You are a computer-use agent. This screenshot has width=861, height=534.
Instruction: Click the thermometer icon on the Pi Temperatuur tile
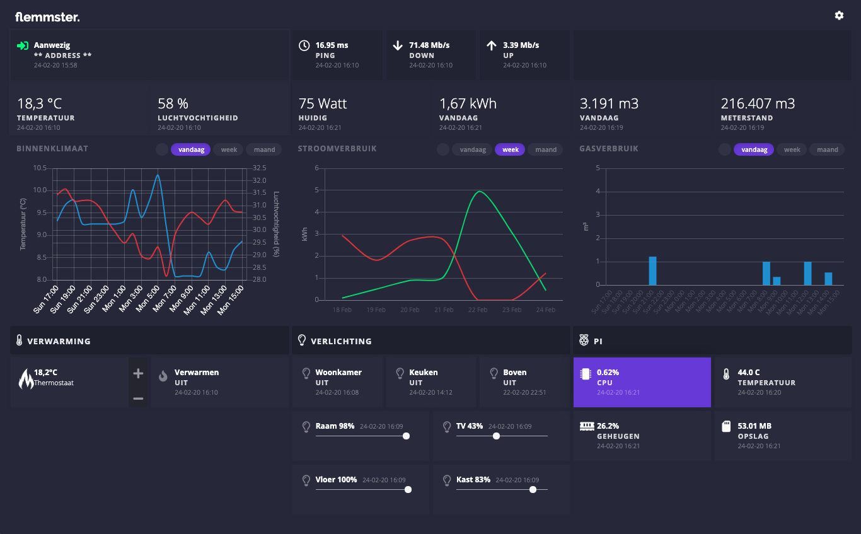coord(726,374)
